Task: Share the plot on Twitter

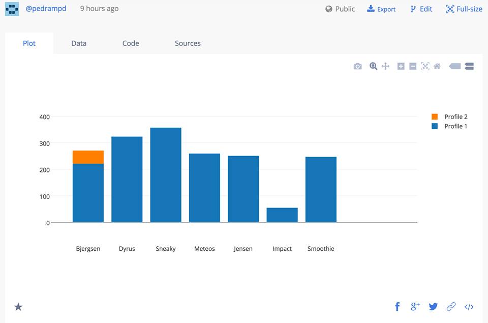Action: pyautogui.click(x=433, y=307)
